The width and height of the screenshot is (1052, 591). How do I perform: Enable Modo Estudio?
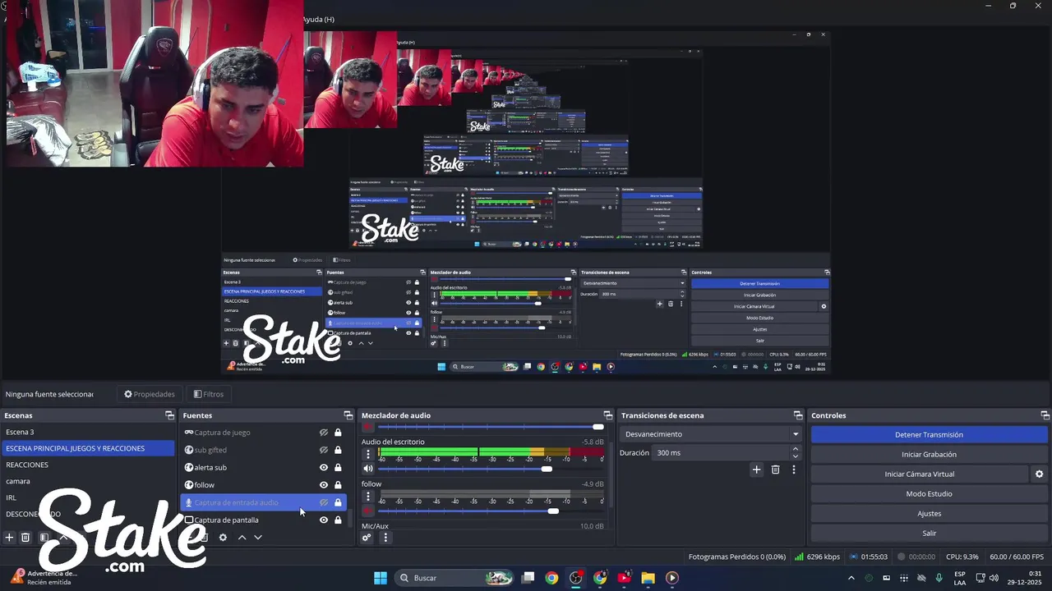[929, 494]
